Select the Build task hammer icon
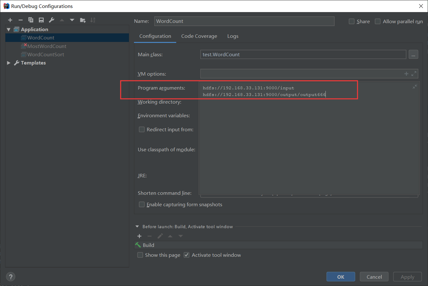 point(138,245)
